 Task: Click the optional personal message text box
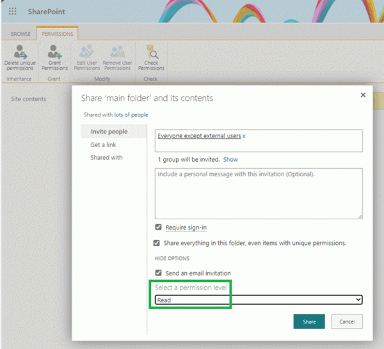point(259,194)
